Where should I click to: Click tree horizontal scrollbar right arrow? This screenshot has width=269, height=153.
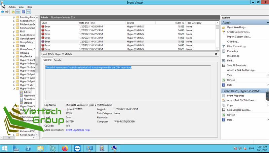[x=33, y=138]
